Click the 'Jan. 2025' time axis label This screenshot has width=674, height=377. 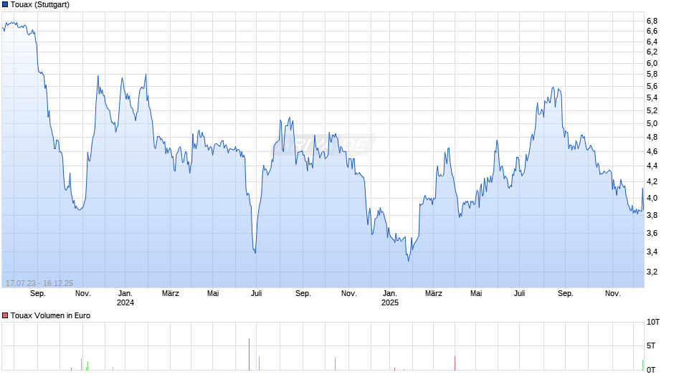click(x=390, y=298)
